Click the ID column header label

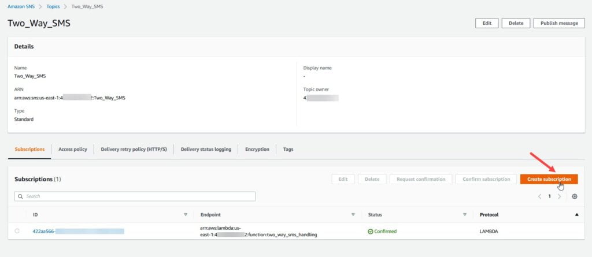(35, 214)
